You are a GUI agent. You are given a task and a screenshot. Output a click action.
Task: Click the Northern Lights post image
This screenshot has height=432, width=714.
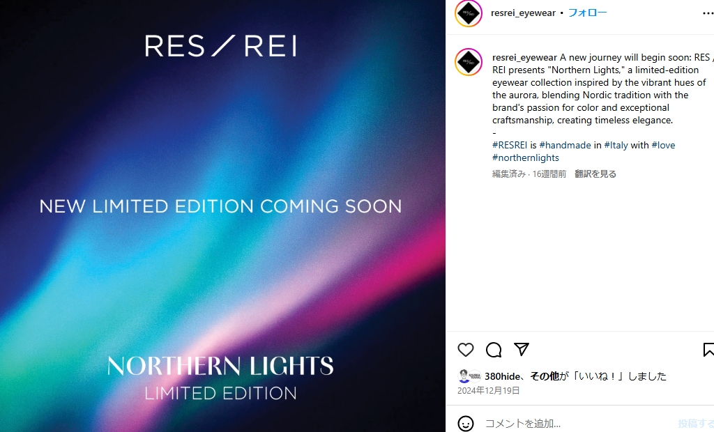click(x=222, y=216)
